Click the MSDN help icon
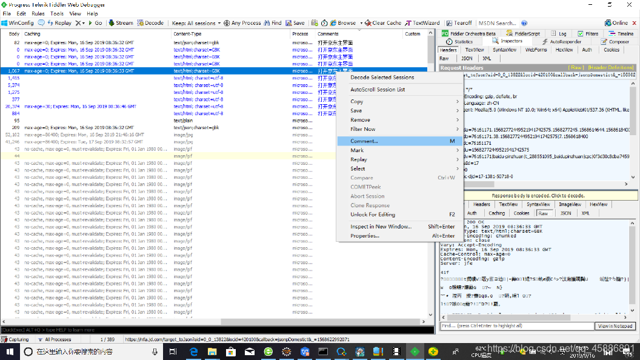Viewport: 640px width, 360px height. (524, 23)
